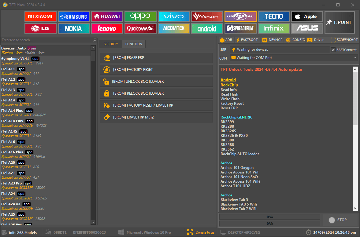Viewport: 360px width, 237px height.
Task: Open the USB waiting for devices box
Action: [x=280, y=49]
